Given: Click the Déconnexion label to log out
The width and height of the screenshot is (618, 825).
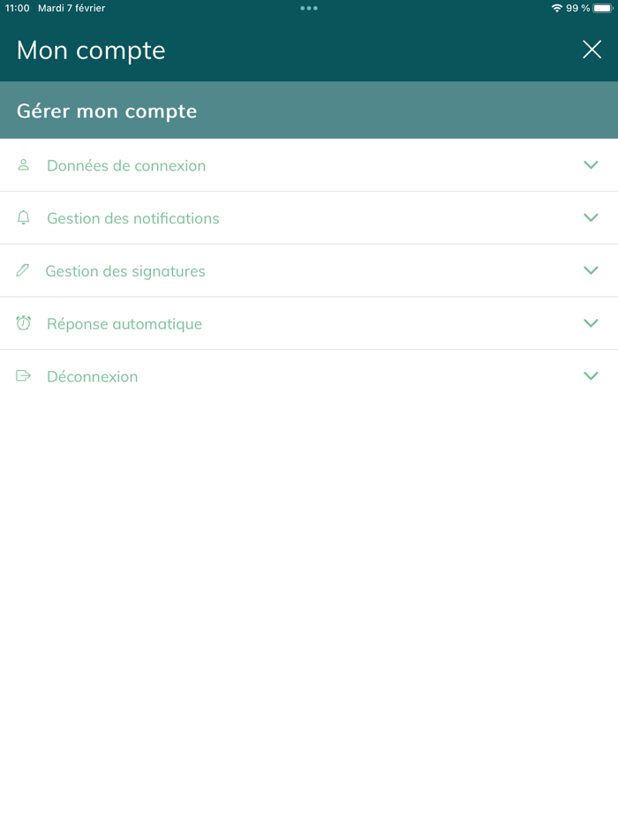Looking at the screenshot, I should 92,376.
